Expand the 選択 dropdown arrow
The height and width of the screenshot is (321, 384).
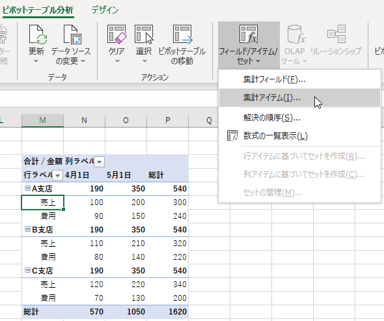point(144,61)
